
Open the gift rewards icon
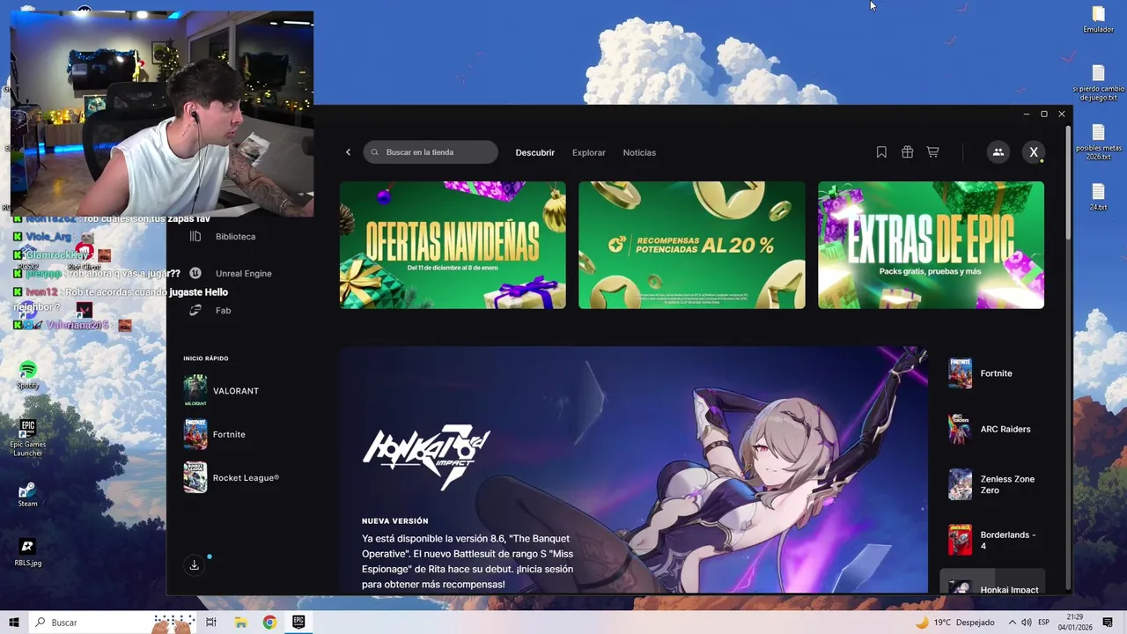click(907, 152)
